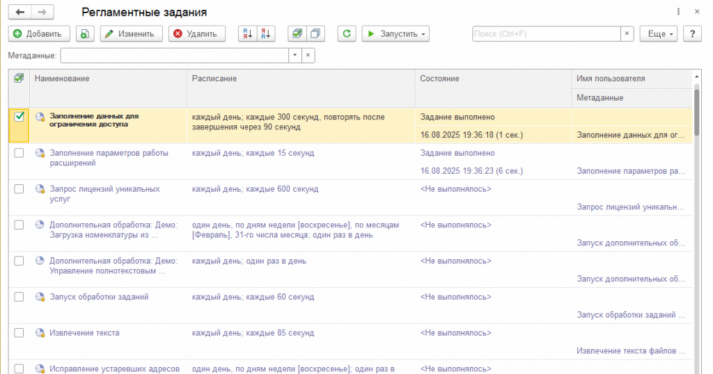
Task: Check Запрос лицензий уникальных услуг checkbox
Action: tap(19, 189)
